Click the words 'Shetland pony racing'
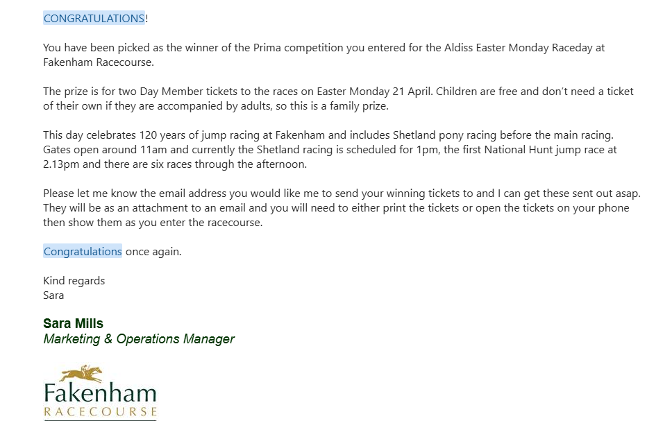The height and width of the screenshot is (421, 647). (444, 135)
